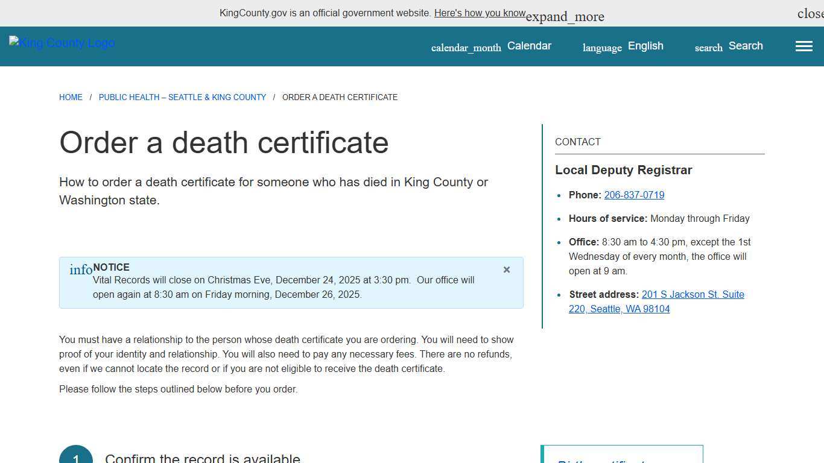Click the info icon in the notice box
824x463 pixels.
click(x=80, y=269)
